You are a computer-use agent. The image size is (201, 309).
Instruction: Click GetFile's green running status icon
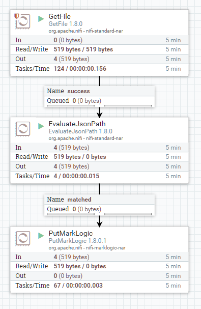(41, 19)
